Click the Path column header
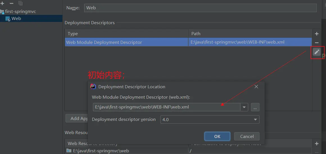The height and width of the screenshot is (154, 326). [x=250, y=33]
